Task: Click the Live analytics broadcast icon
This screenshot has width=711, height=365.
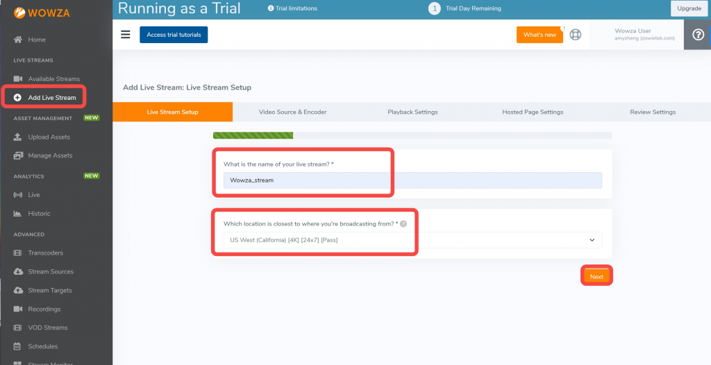Action: pos(17,195)
